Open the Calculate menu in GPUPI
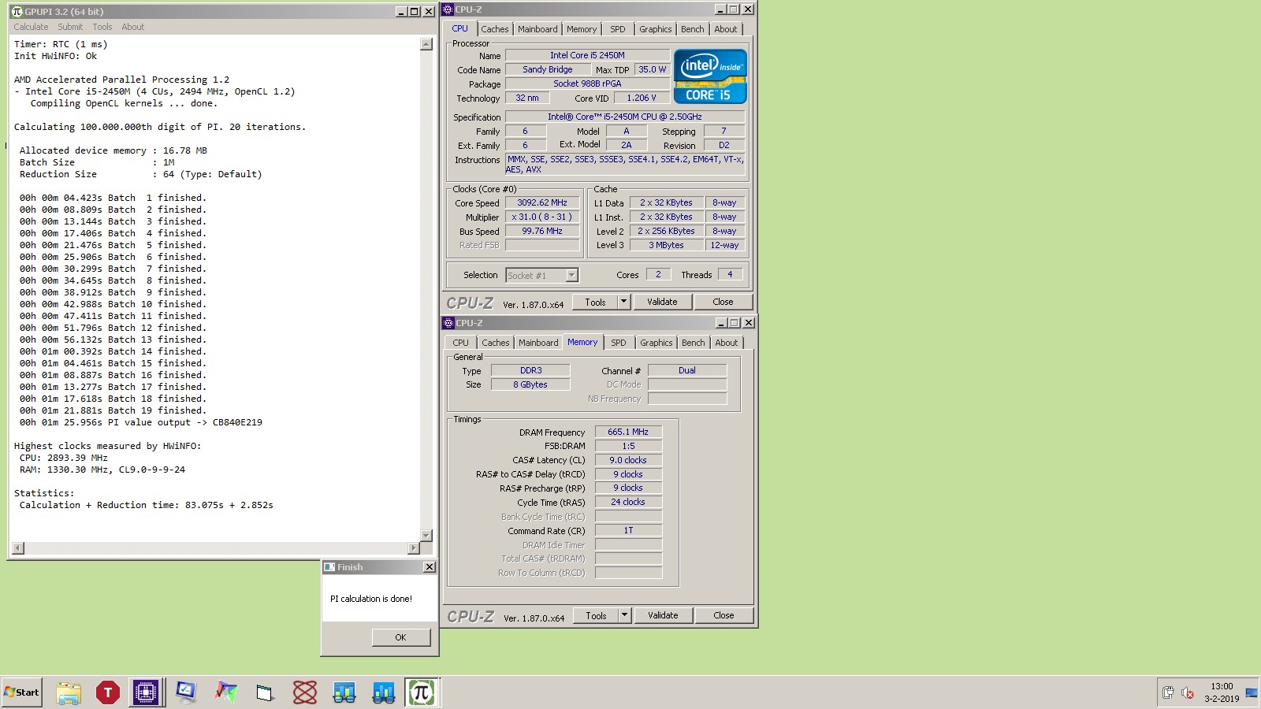The width and height of the screenshot is (1261, 709). (31, 27)
